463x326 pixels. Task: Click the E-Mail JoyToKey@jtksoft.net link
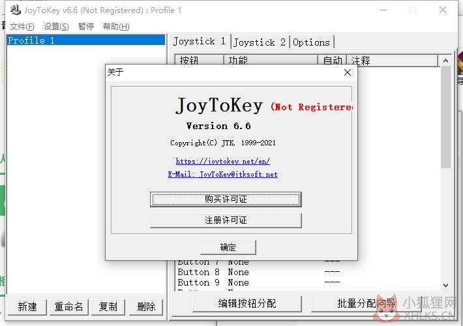coord(223,174)
